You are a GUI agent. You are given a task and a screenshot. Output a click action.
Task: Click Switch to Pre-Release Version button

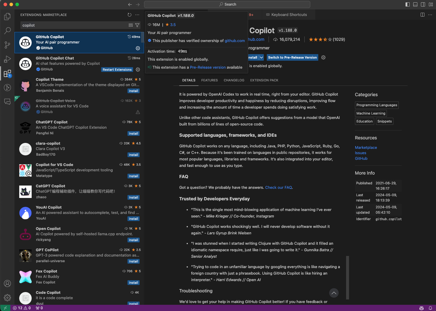(x=292, y=57)
